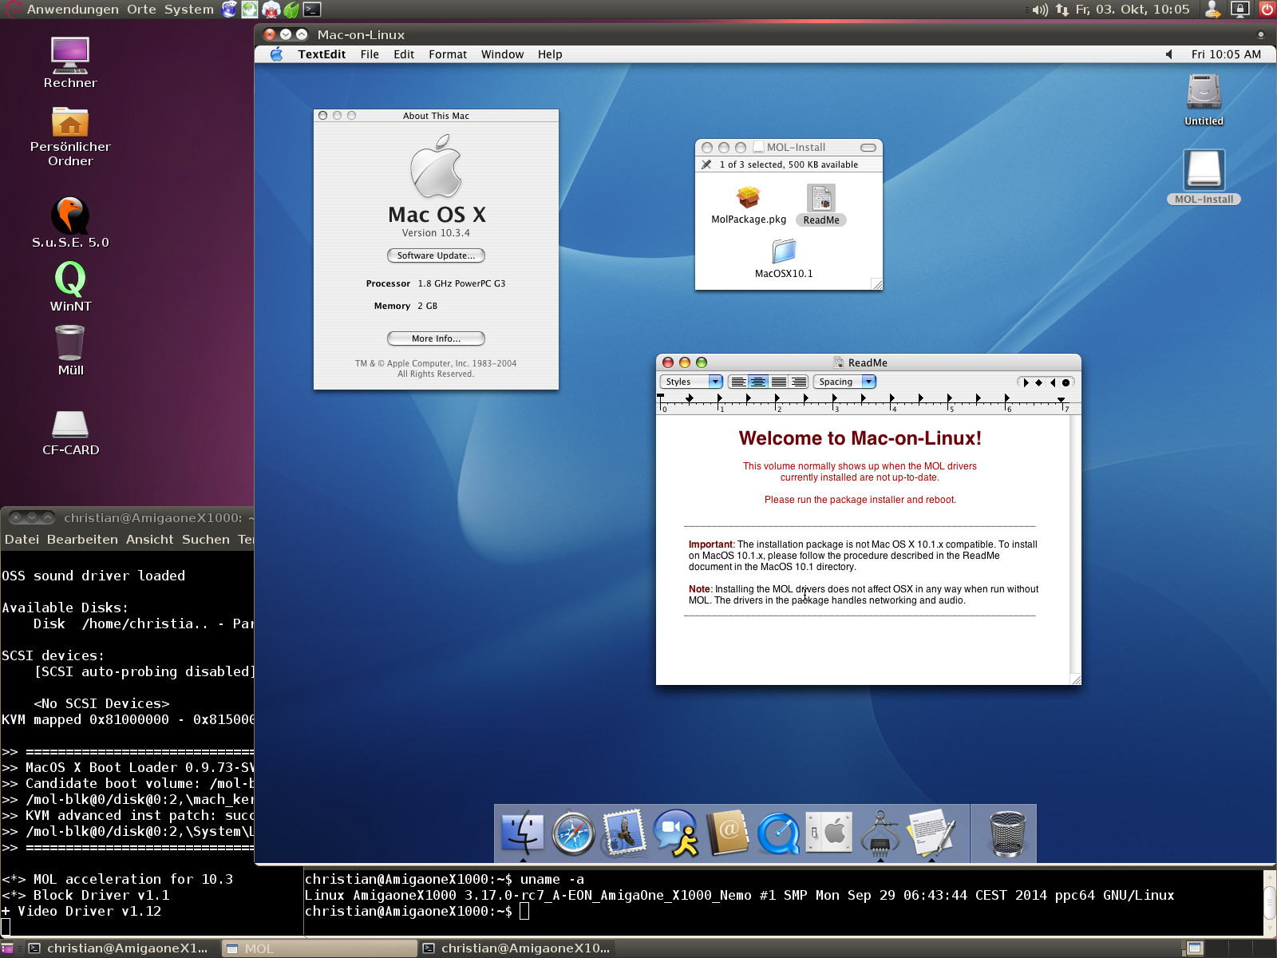Open System Preferences from the Dock
This screenshot has height=958, width=1277.
[829, 833]
